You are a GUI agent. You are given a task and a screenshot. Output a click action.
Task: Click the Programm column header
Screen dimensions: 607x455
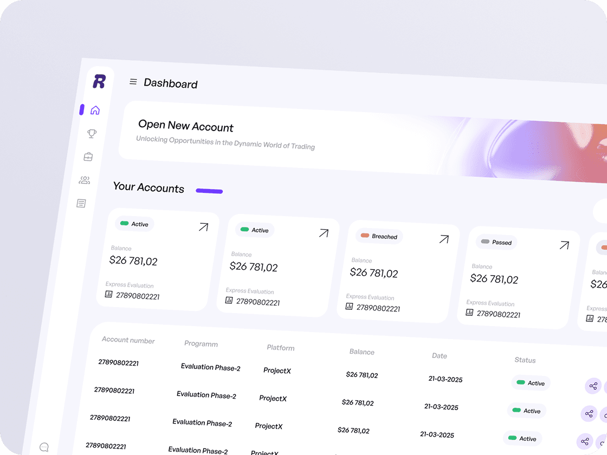(201, 343)
